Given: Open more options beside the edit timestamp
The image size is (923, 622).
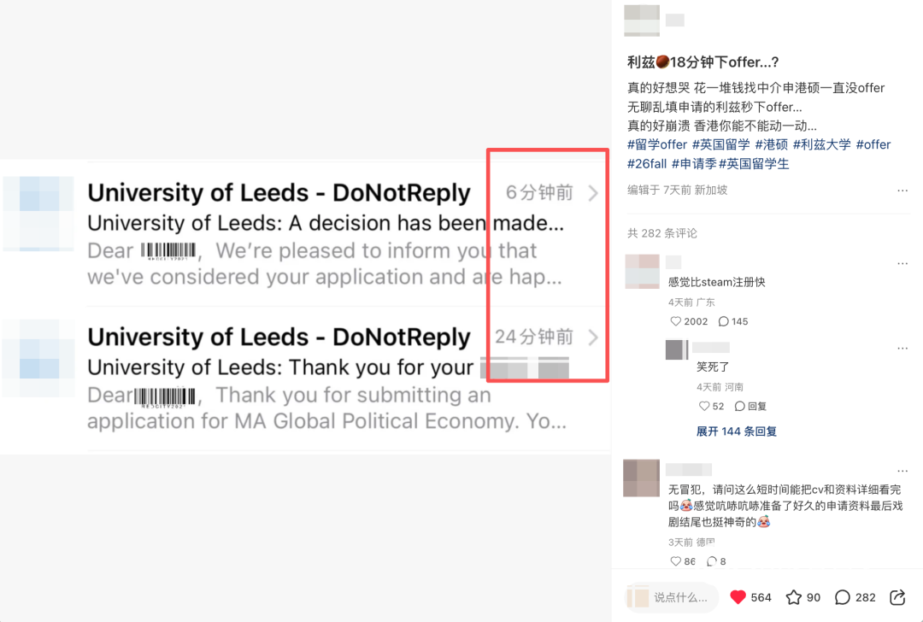Looking at the screenshot, I should pyautogui.click(x=902, y=190).
